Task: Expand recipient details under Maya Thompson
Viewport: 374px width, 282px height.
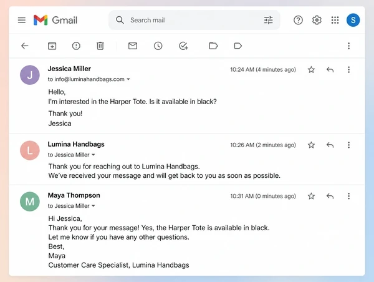Action: click(93, 206)
